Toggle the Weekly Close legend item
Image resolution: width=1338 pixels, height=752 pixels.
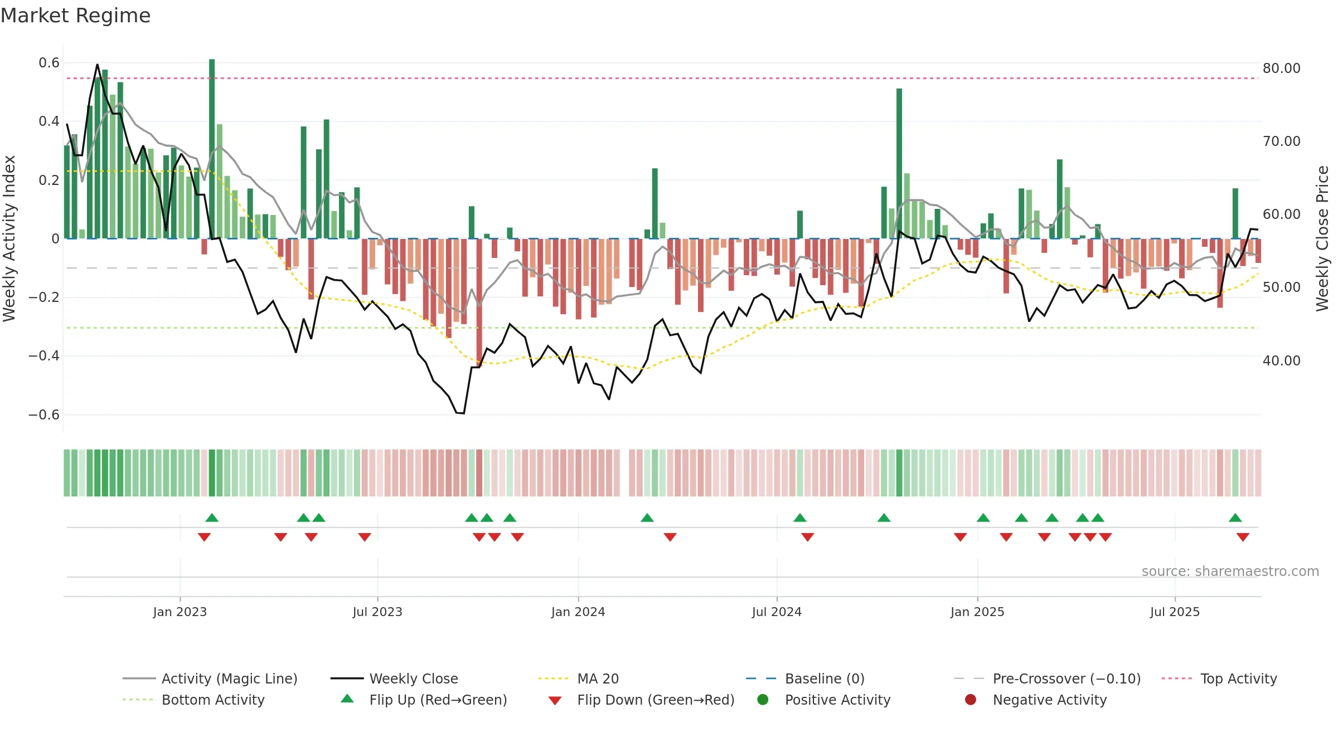394,678
